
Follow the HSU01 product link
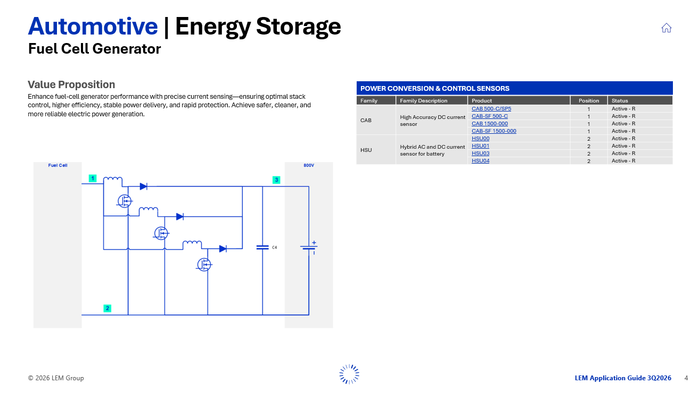pos(481,146)
